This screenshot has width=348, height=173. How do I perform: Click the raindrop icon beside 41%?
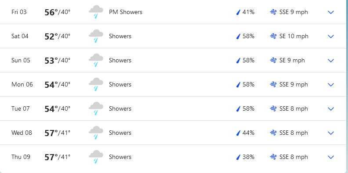pyautogui.click(x=238, y=12)
